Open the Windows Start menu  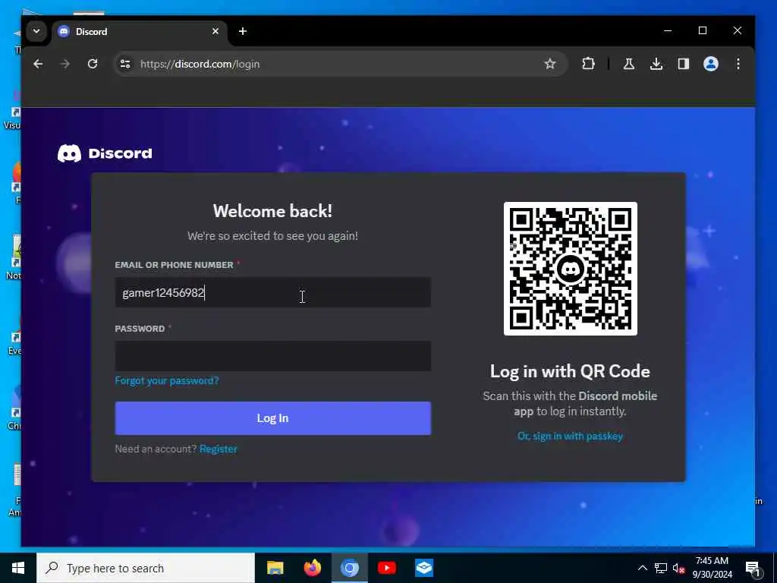point(18,568)
